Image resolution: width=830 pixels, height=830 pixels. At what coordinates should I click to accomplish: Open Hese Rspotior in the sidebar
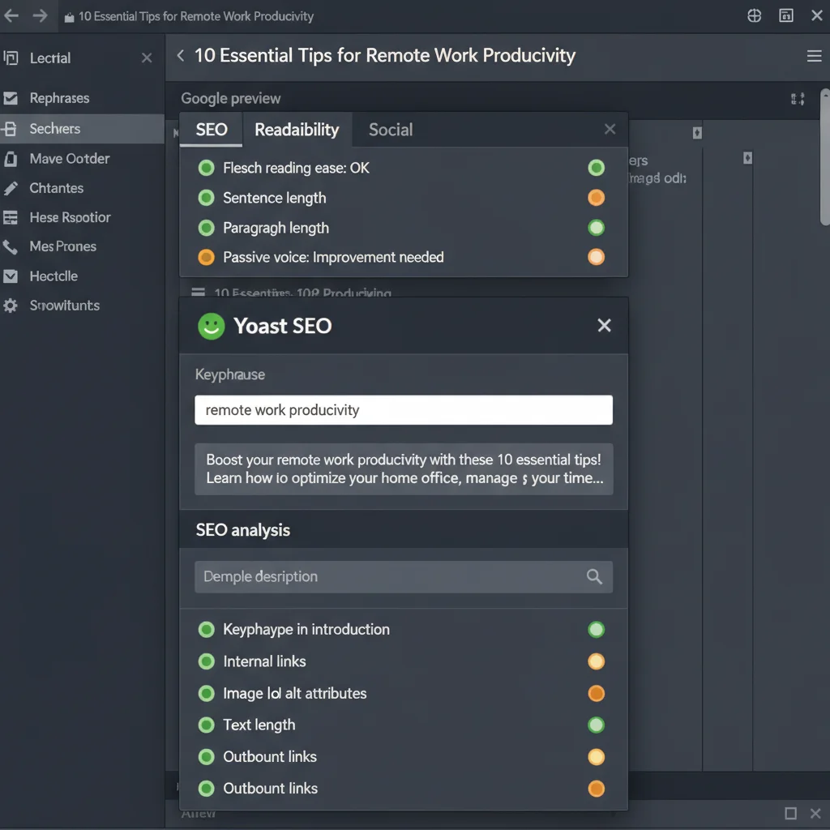click(x=82, y=217)
